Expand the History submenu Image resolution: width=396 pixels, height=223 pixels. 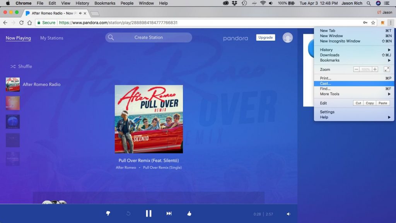(354, 50)
